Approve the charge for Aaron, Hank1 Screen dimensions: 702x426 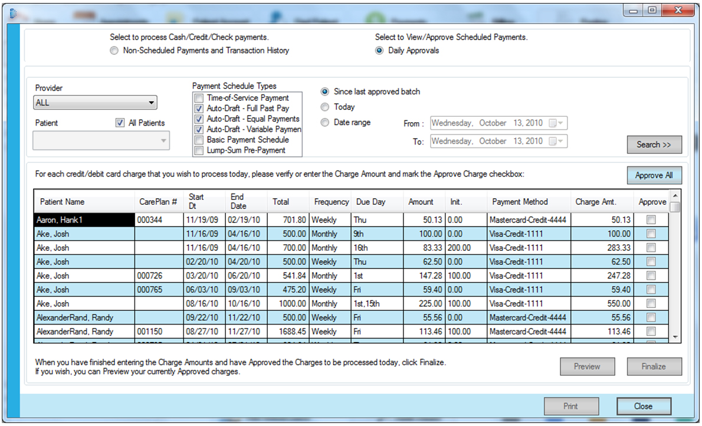click(x=651, y=219)
